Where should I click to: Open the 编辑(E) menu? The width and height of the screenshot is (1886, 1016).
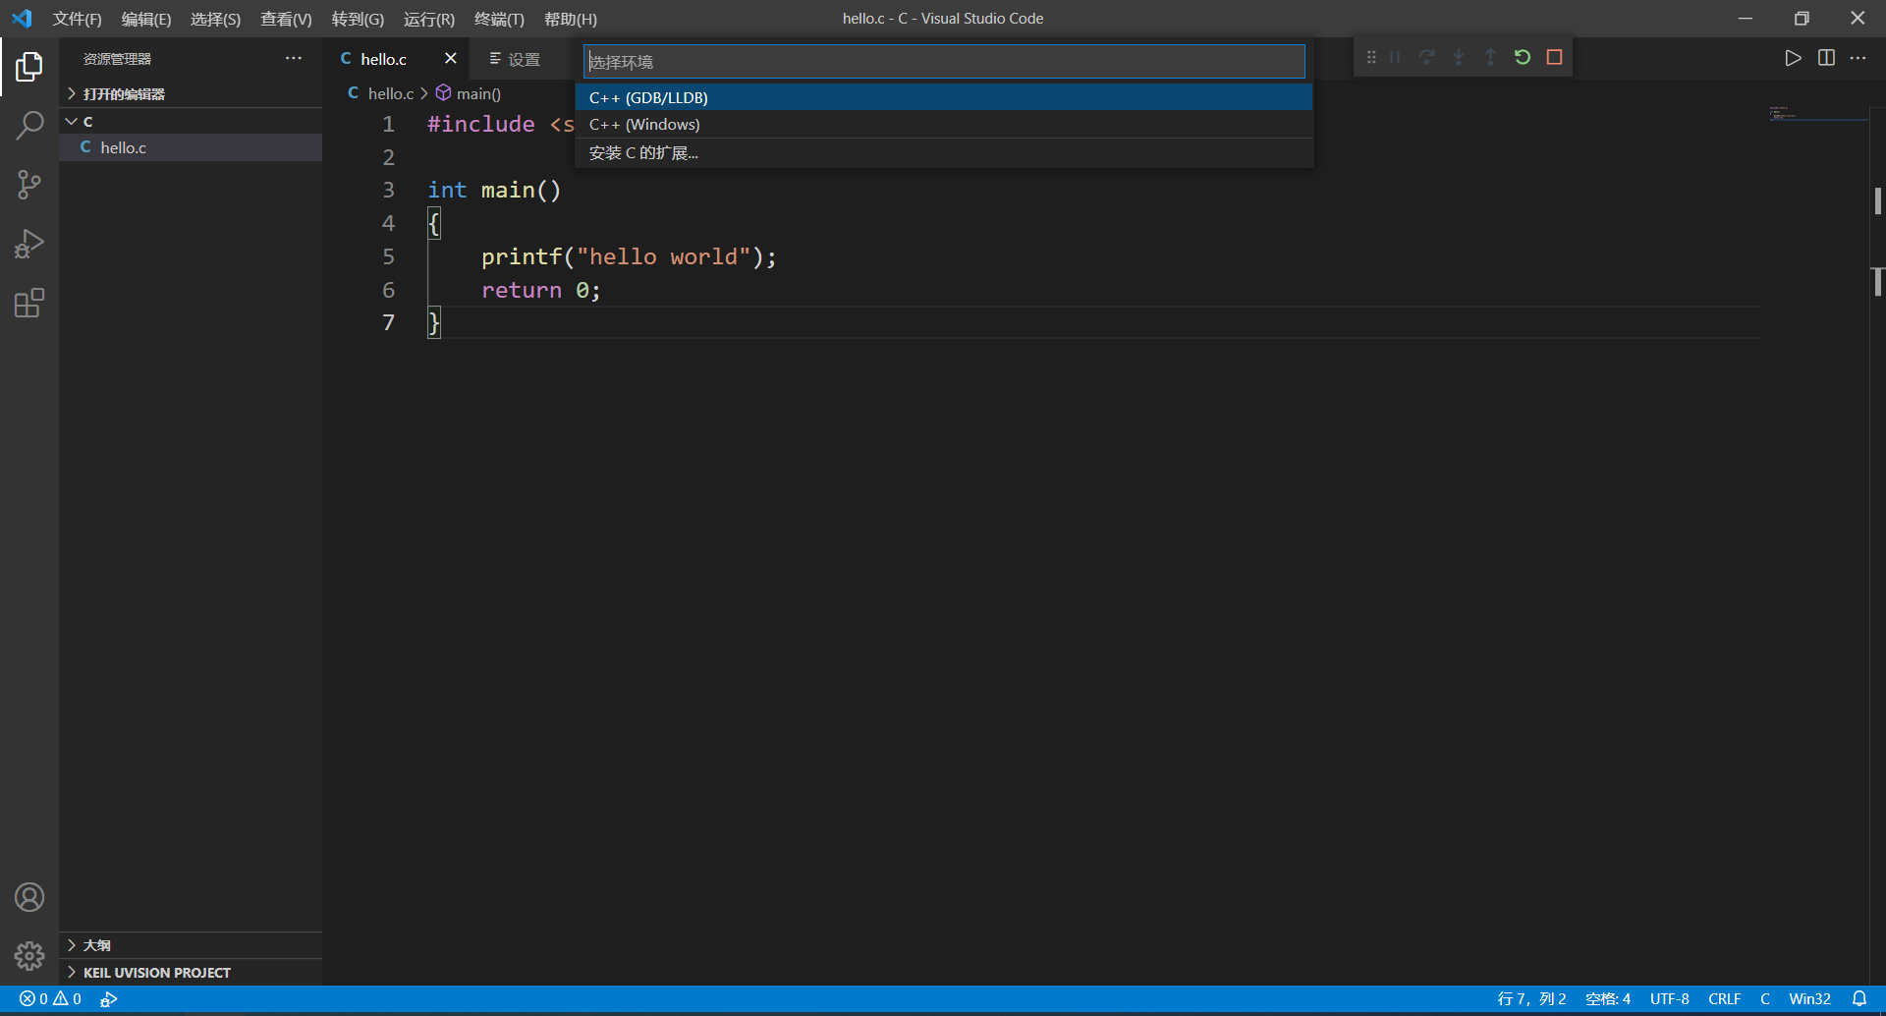[146, 19]
